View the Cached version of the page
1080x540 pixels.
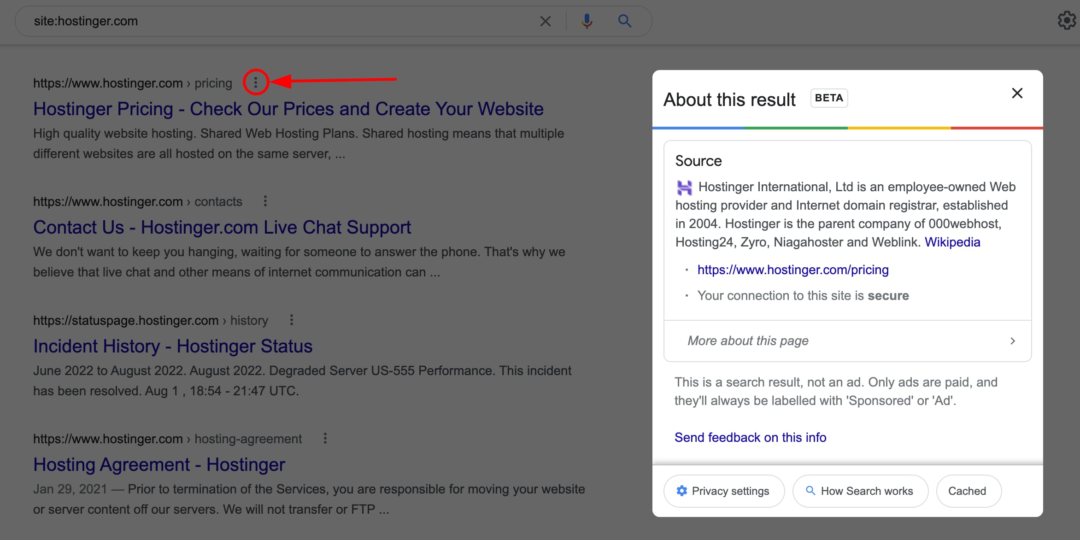968,491
